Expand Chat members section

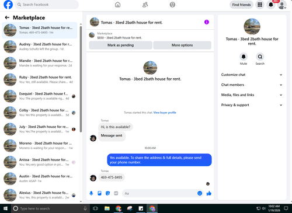(252, 85)
